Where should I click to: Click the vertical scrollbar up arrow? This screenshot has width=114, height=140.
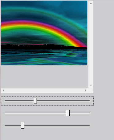(91, 3)
